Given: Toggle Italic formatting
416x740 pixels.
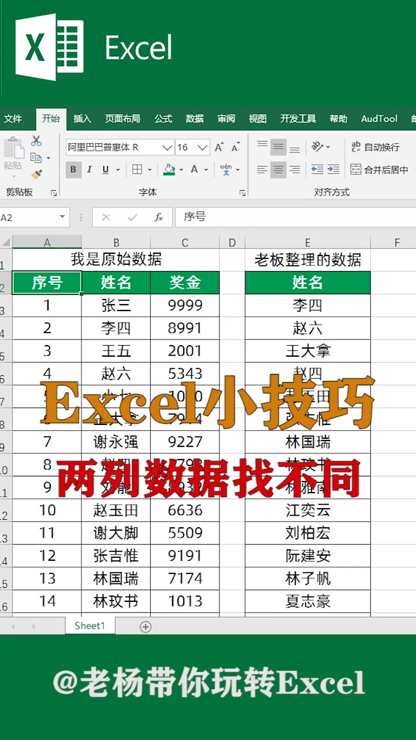Looking at the screenshot, I should coord(89,169).
